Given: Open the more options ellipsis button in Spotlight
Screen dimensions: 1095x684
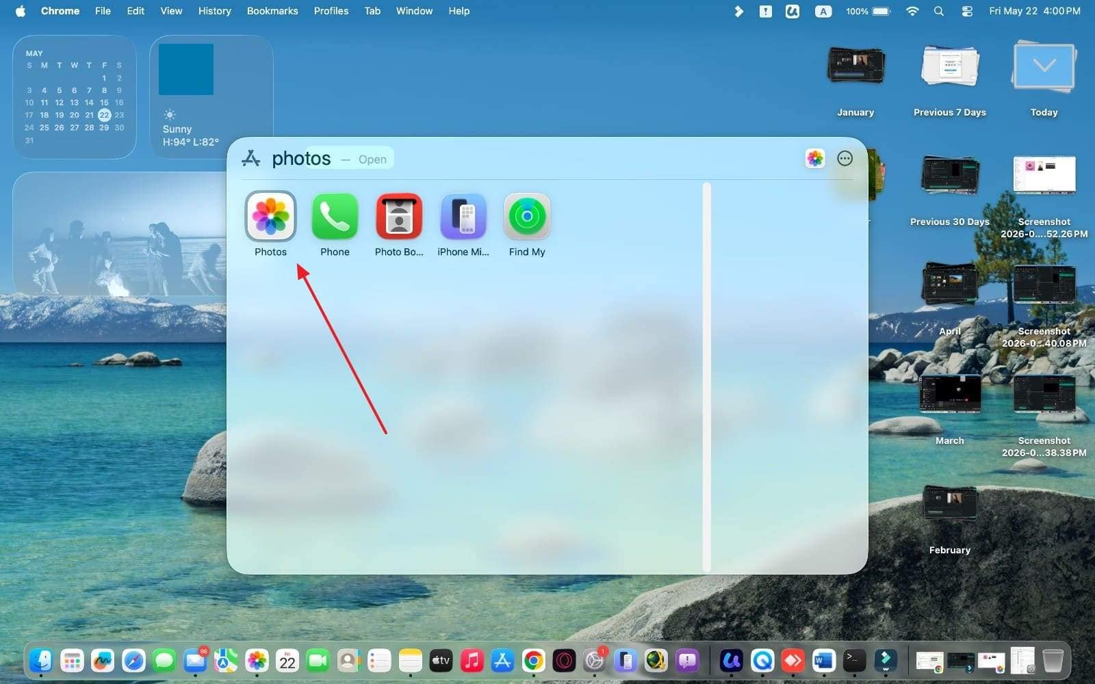Looking at the screenshot, I should [x=845, y=159].
